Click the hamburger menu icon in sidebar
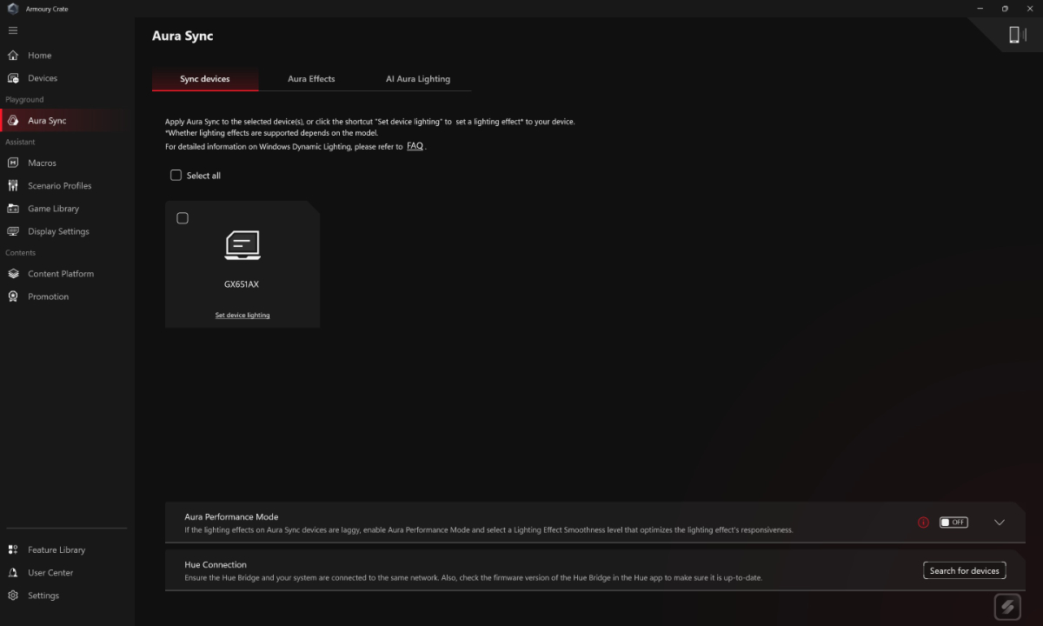This screenshot has height=626, width=1043. (13, 30)
